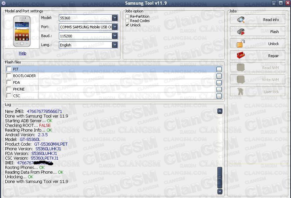Screen dimensions: 291x198
Task: Click the gear icon in title bar
Action: (x=4, y=3)
